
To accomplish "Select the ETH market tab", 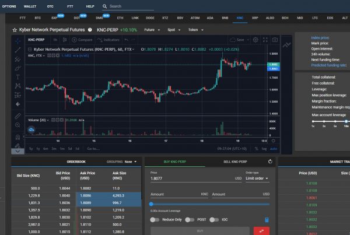I will coord(120,18).
